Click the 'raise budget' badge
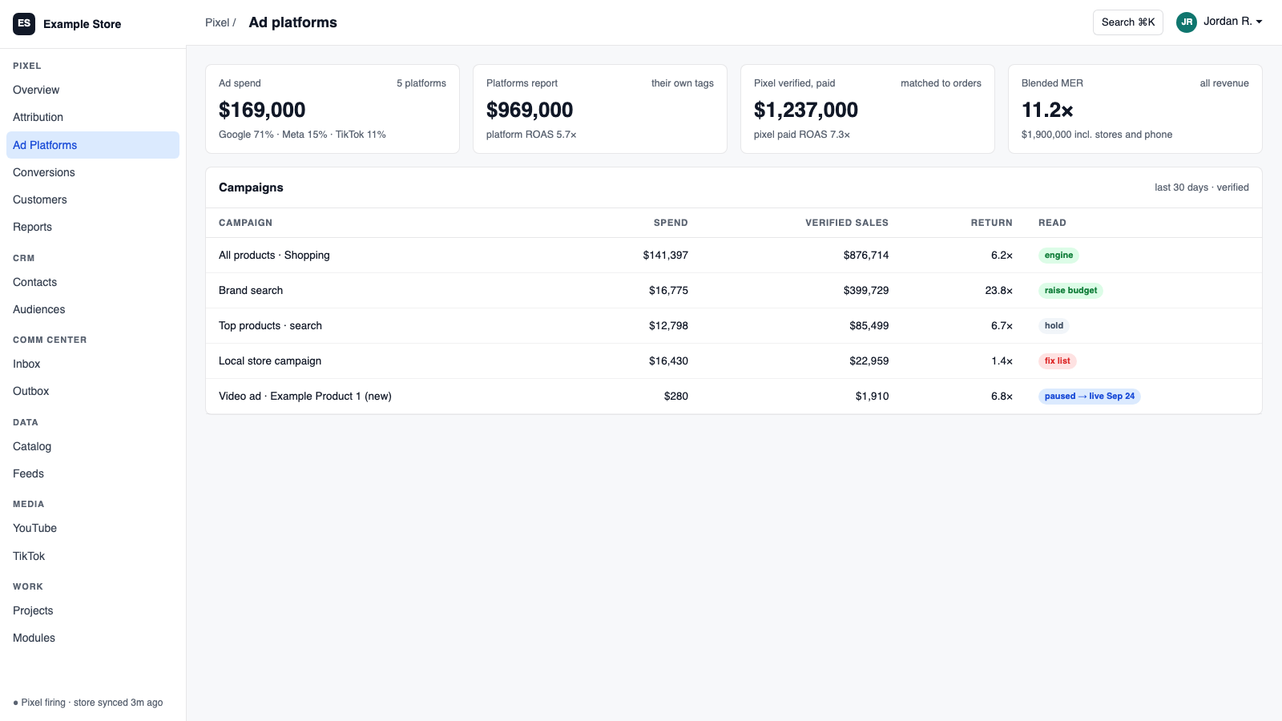 click(x=1070, y=291)
